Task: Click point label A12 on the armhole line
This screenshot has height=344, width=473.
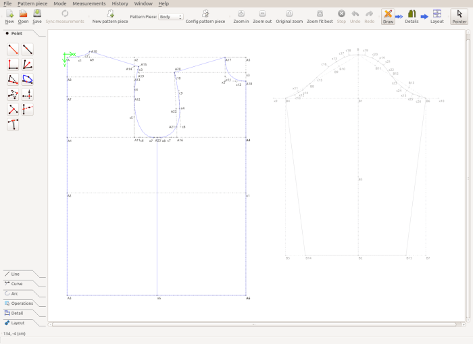Action: coord(137,99)
